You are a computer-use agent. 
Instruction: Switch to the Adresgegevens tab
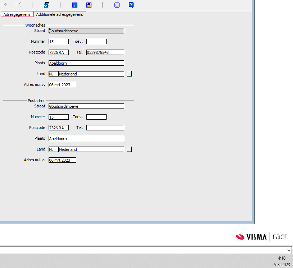click(17, 14)
